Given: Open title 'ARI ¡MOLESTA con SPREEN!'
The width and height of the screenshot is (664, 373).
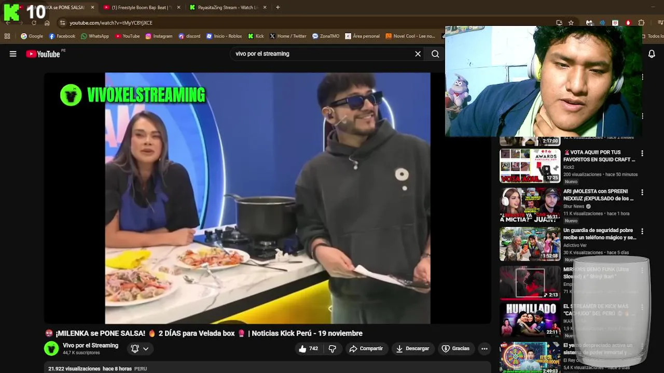Looking at the screenshot, I should (598, 195).
